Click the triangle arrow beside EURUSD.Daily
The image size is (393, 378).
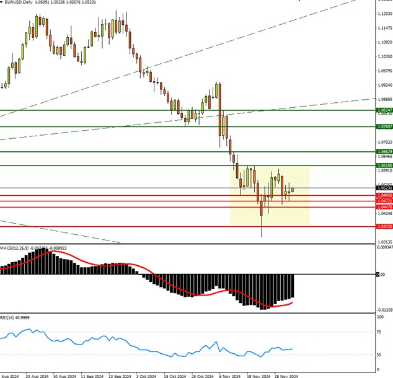pos(2,3)
